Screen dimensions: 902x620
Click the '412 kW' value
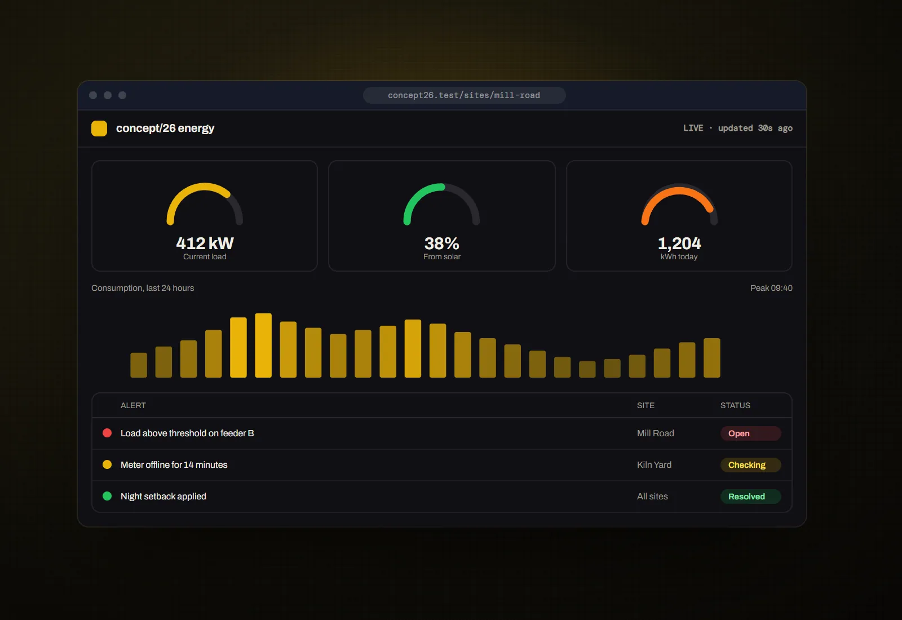coord(205,243)
